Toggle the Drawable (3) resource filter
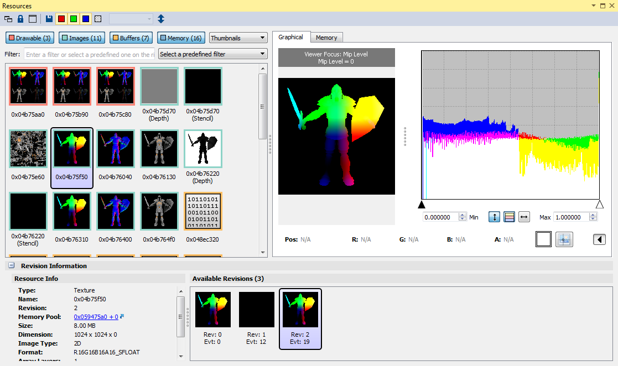618x366 pixels. coord(30,38)
